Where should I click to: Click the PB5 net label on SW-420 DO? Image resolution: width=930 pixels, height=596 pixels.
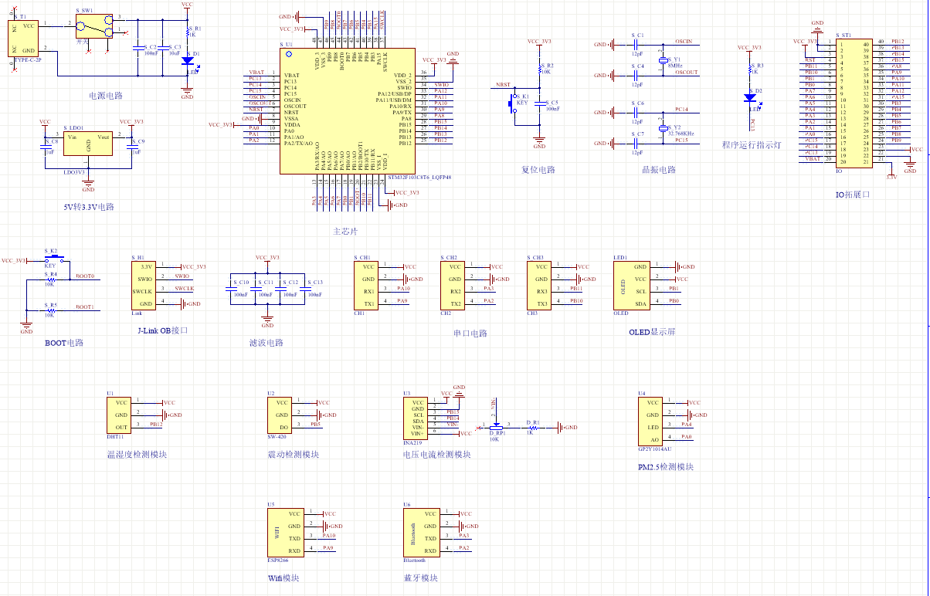tap(315, 424)
